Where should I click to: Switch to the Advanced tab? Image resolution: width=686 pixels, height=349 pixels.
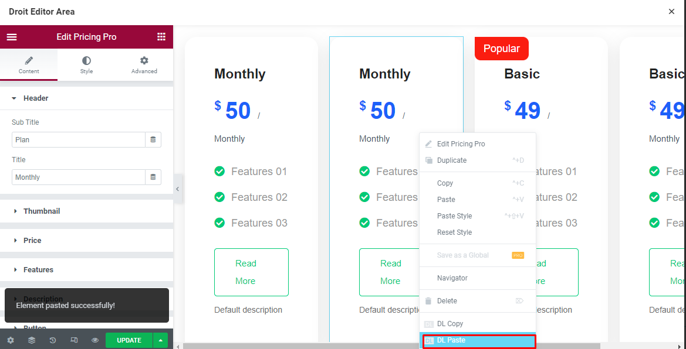(144, 64)
